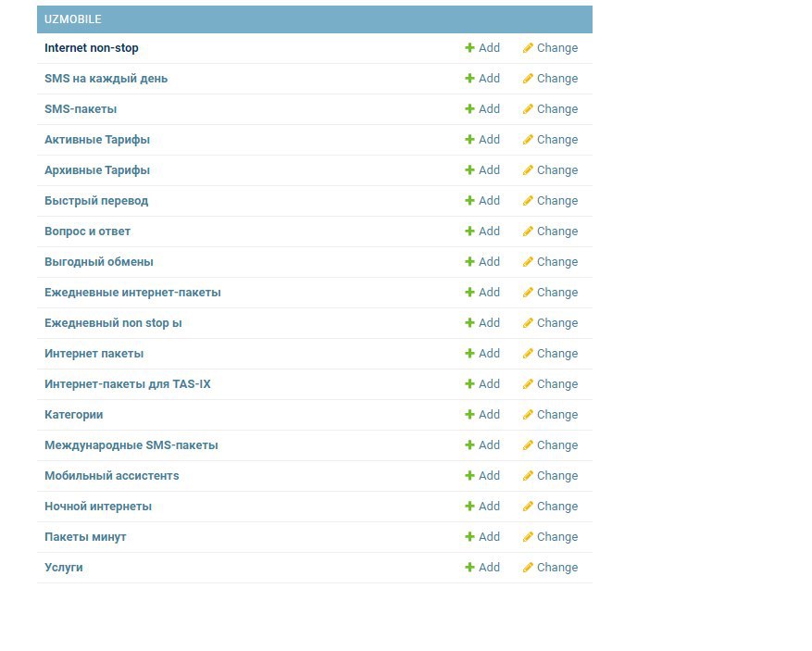812x651 pixels.
Task: Click Change in the SMS-пакеты row
Action: [x=550, y=108]
